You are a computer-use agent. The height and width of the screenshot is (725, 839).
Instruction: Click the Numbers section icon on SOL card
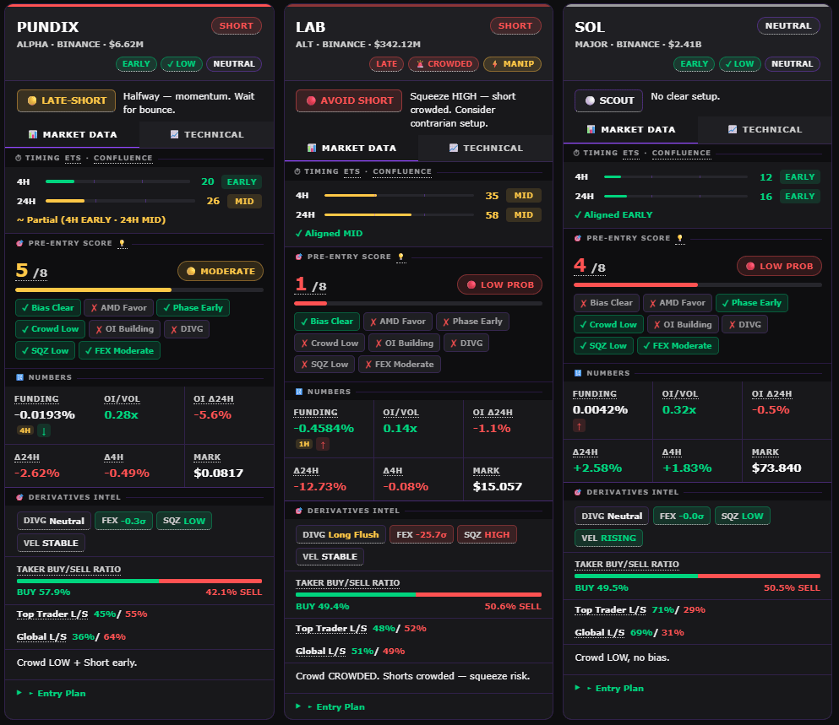[578, 373]
